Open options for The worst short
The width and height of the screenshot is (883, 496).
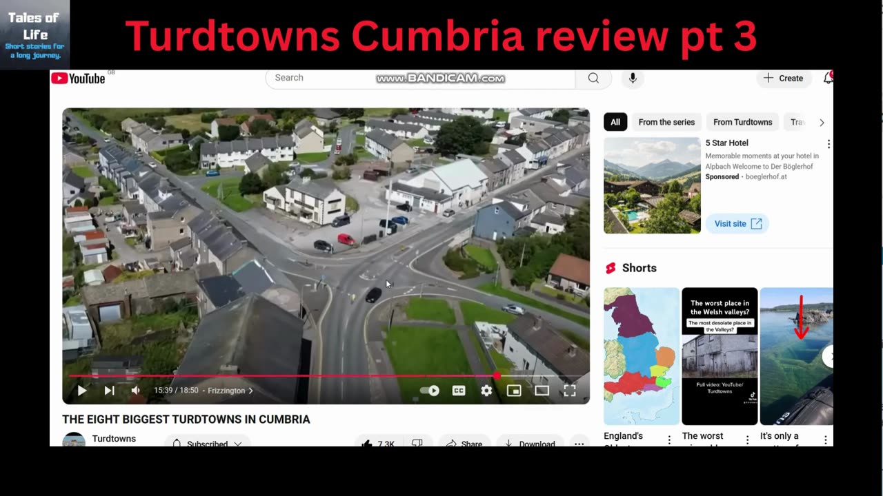[x=747, y=440]
